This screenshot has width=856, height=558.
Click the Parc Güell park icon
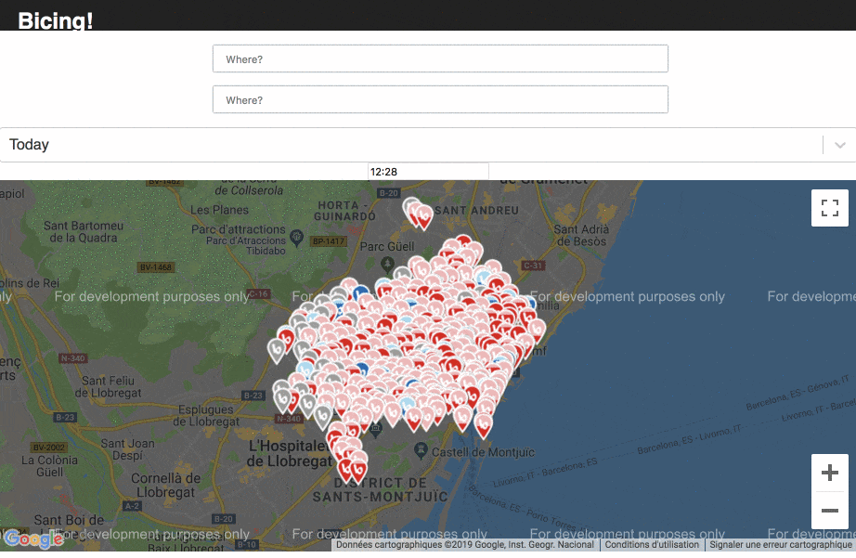point(387,265)
